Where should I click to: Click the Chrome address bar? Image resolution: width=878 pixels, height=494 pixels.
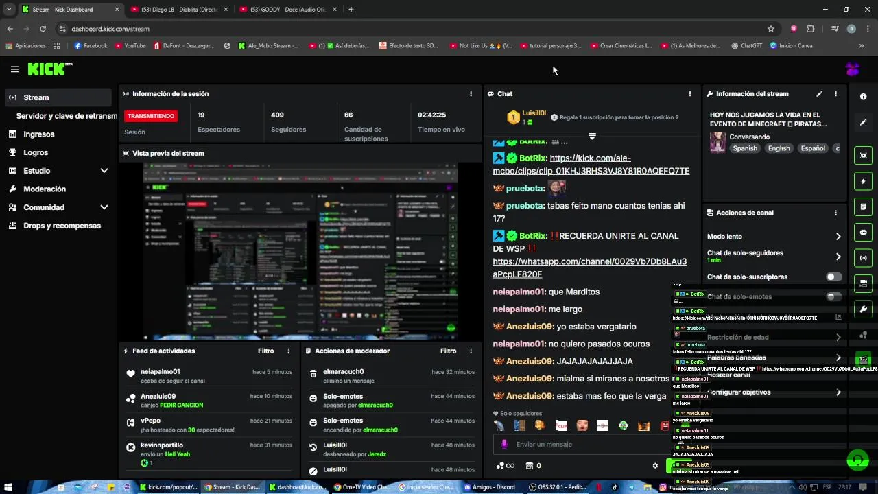(412, 29)
